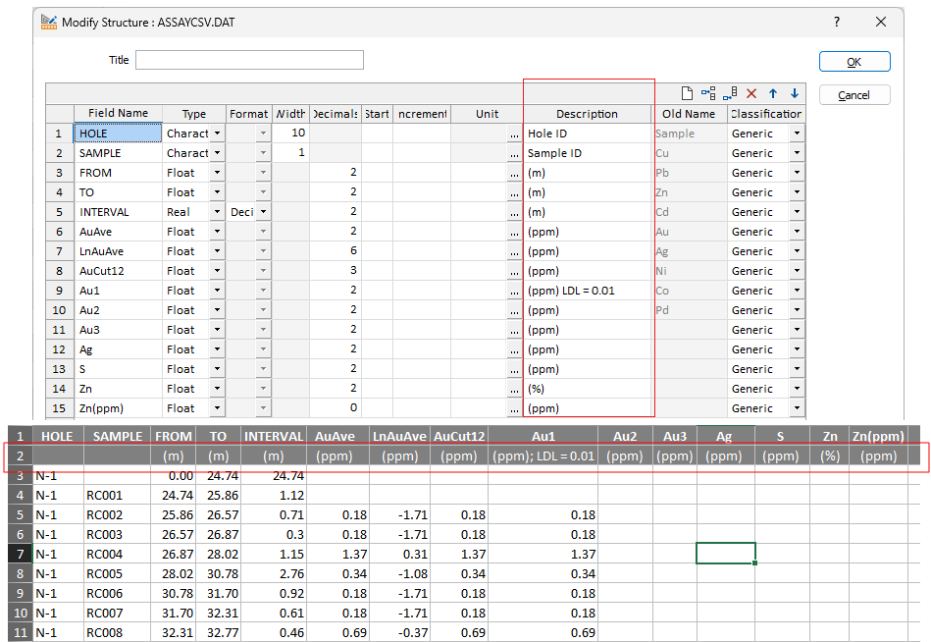The image size is (931, 642).
Task: Open the Type dropdown for the SAMPLE field
Action: tap(218, 153)
